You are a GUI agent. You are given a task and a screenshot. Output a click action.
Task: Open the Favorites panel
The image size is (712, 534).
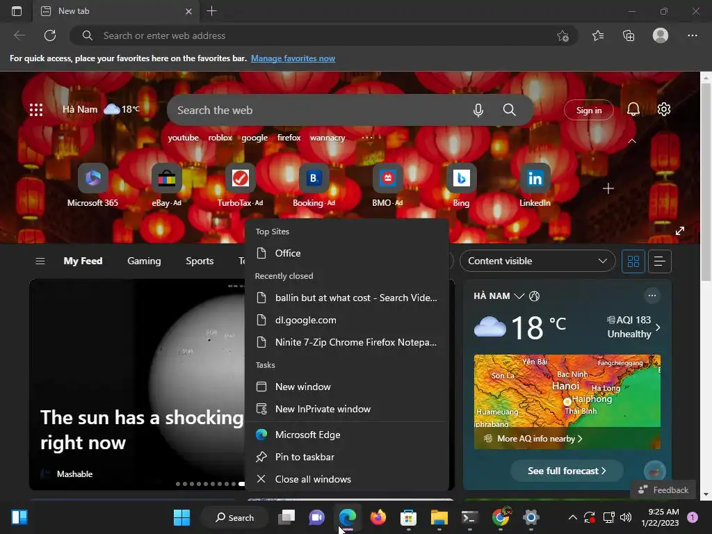tap(597, 35)
